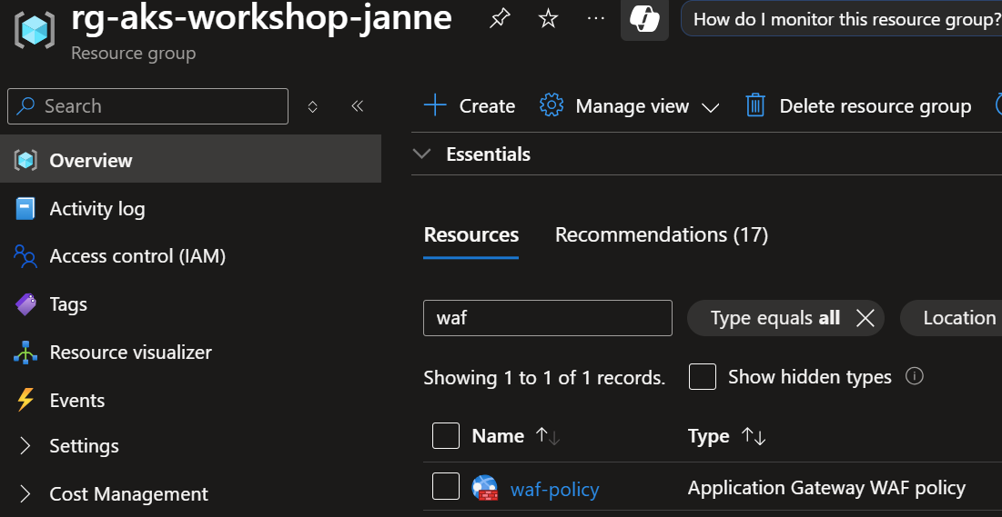Expand the Cost Management section
This screenshot has height=517, width=1002.
128,494
